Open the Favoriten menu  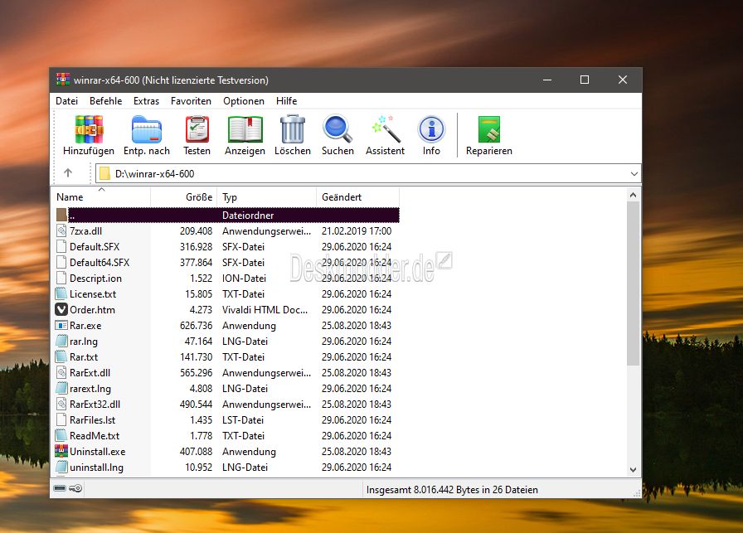(x=191, y=101)
